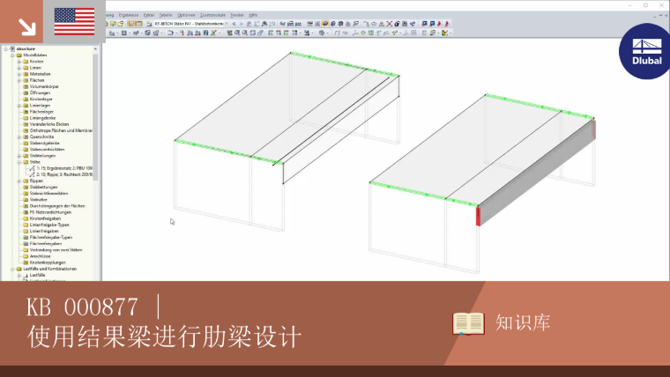This screenshot has height=377, width=670.
Task: Click previous arrow next to RF-BETON combo
Action: (x=234, y=24)
